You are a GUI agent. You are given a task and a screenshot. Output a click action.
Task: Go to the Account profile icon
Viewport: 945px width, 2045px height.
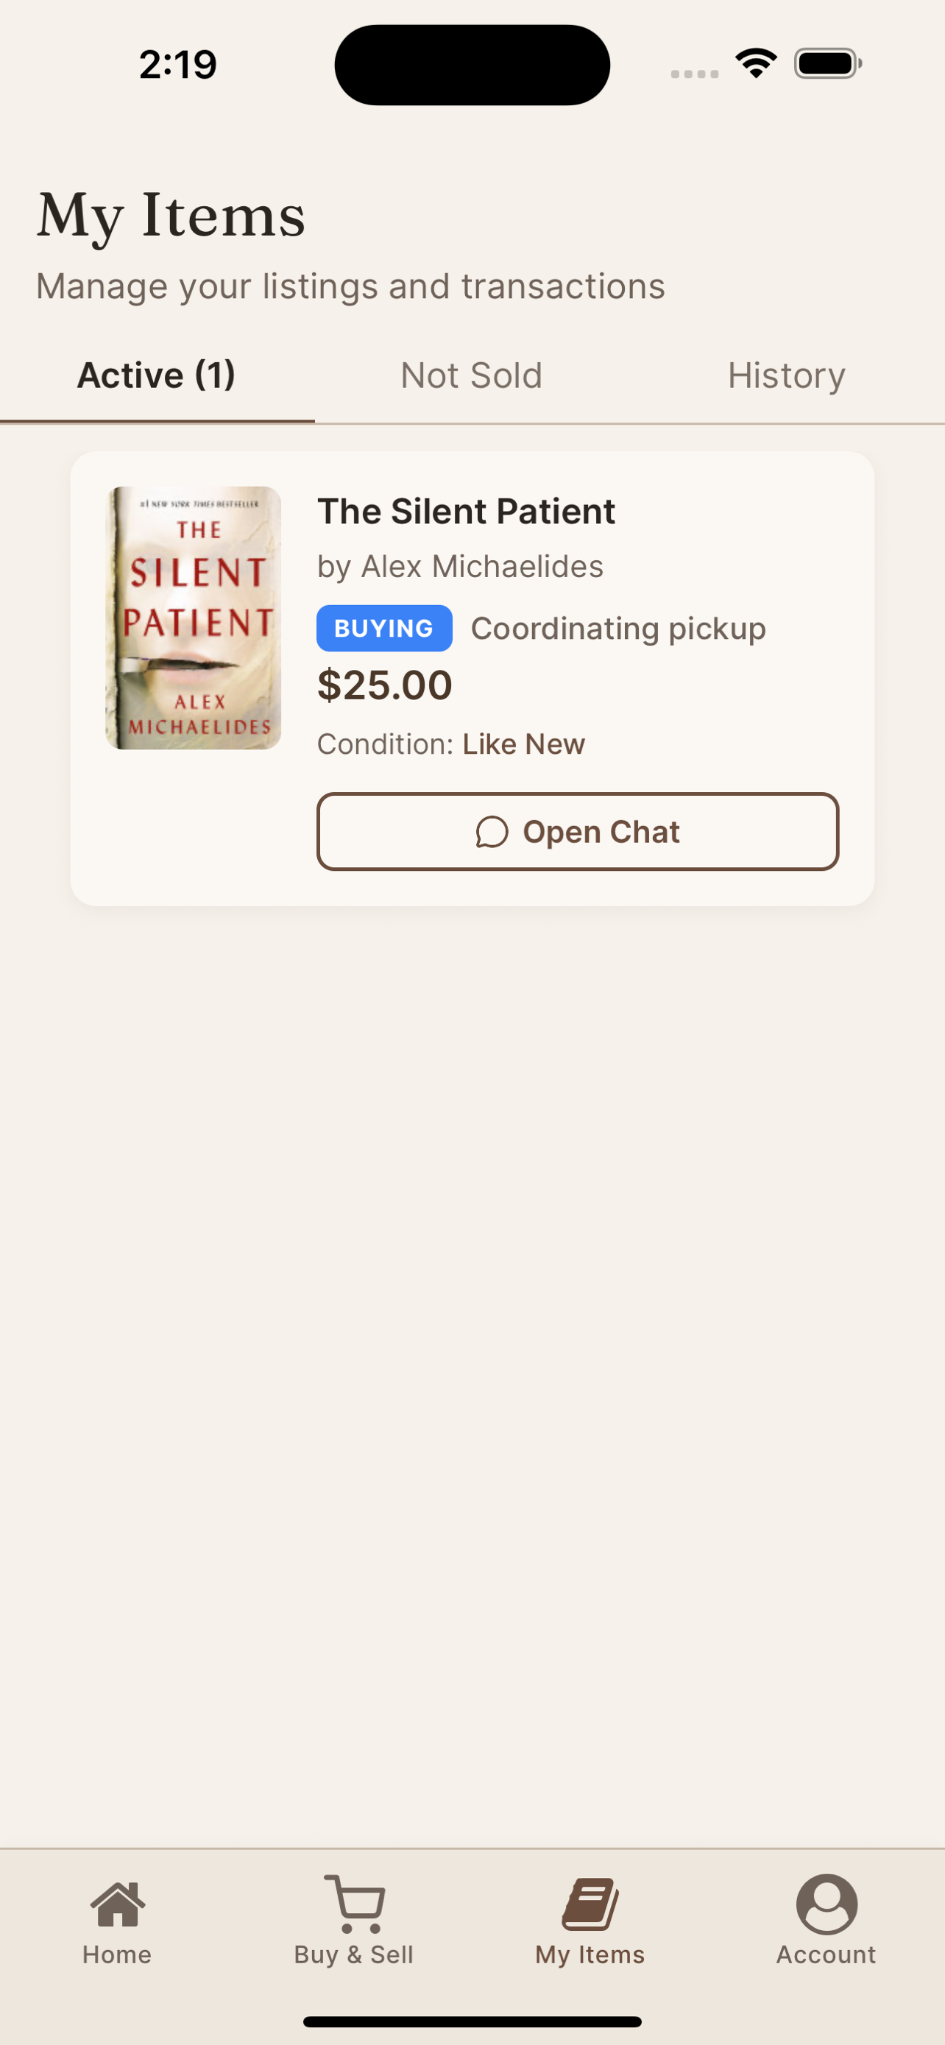[x=826, y=1904]
